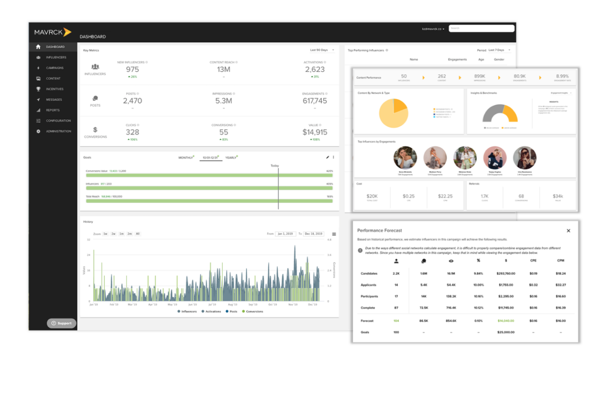Click the Conversions Value goal progress bar
The width and height of the screenshot is (594, 400).
(209, 175)
